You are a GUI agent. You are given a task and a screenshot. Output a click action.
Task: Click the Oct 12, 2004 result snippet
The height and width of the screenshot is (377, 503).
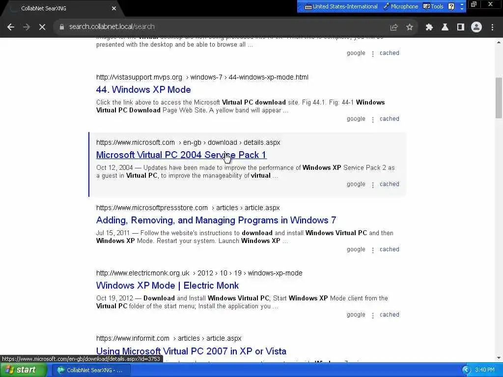coord(246,171)
